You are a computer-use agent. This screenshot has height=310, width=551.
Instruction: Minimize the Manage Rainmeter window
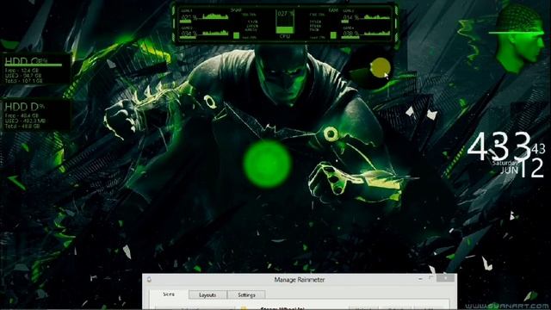coord(420,278)
